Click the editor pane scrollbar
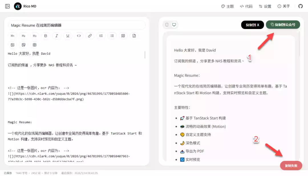Viewport: 308px width, 176px height. 145,55
